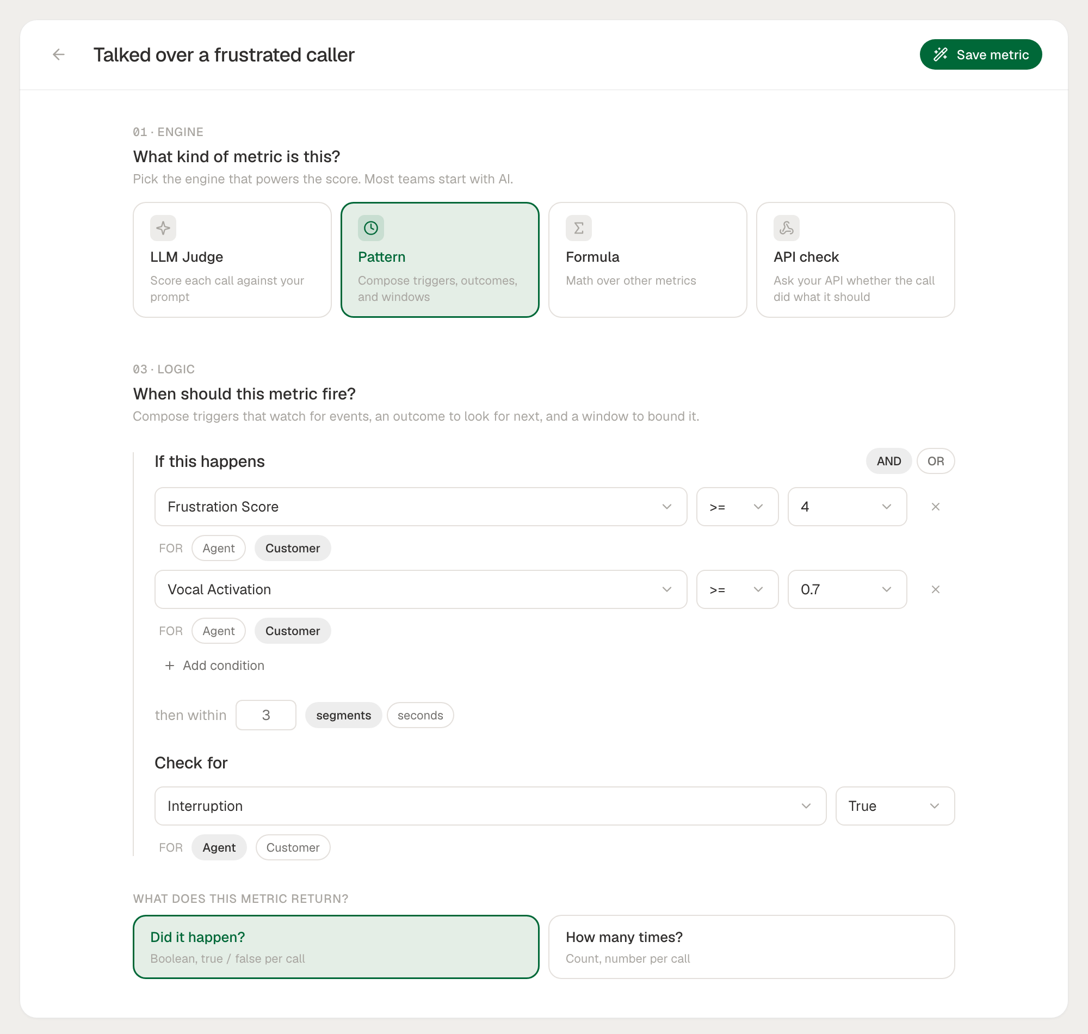The height and width of the screenshot is (1034, 1088).
Task: Remove the Frustration Score condition
Action: pos(935,507)
